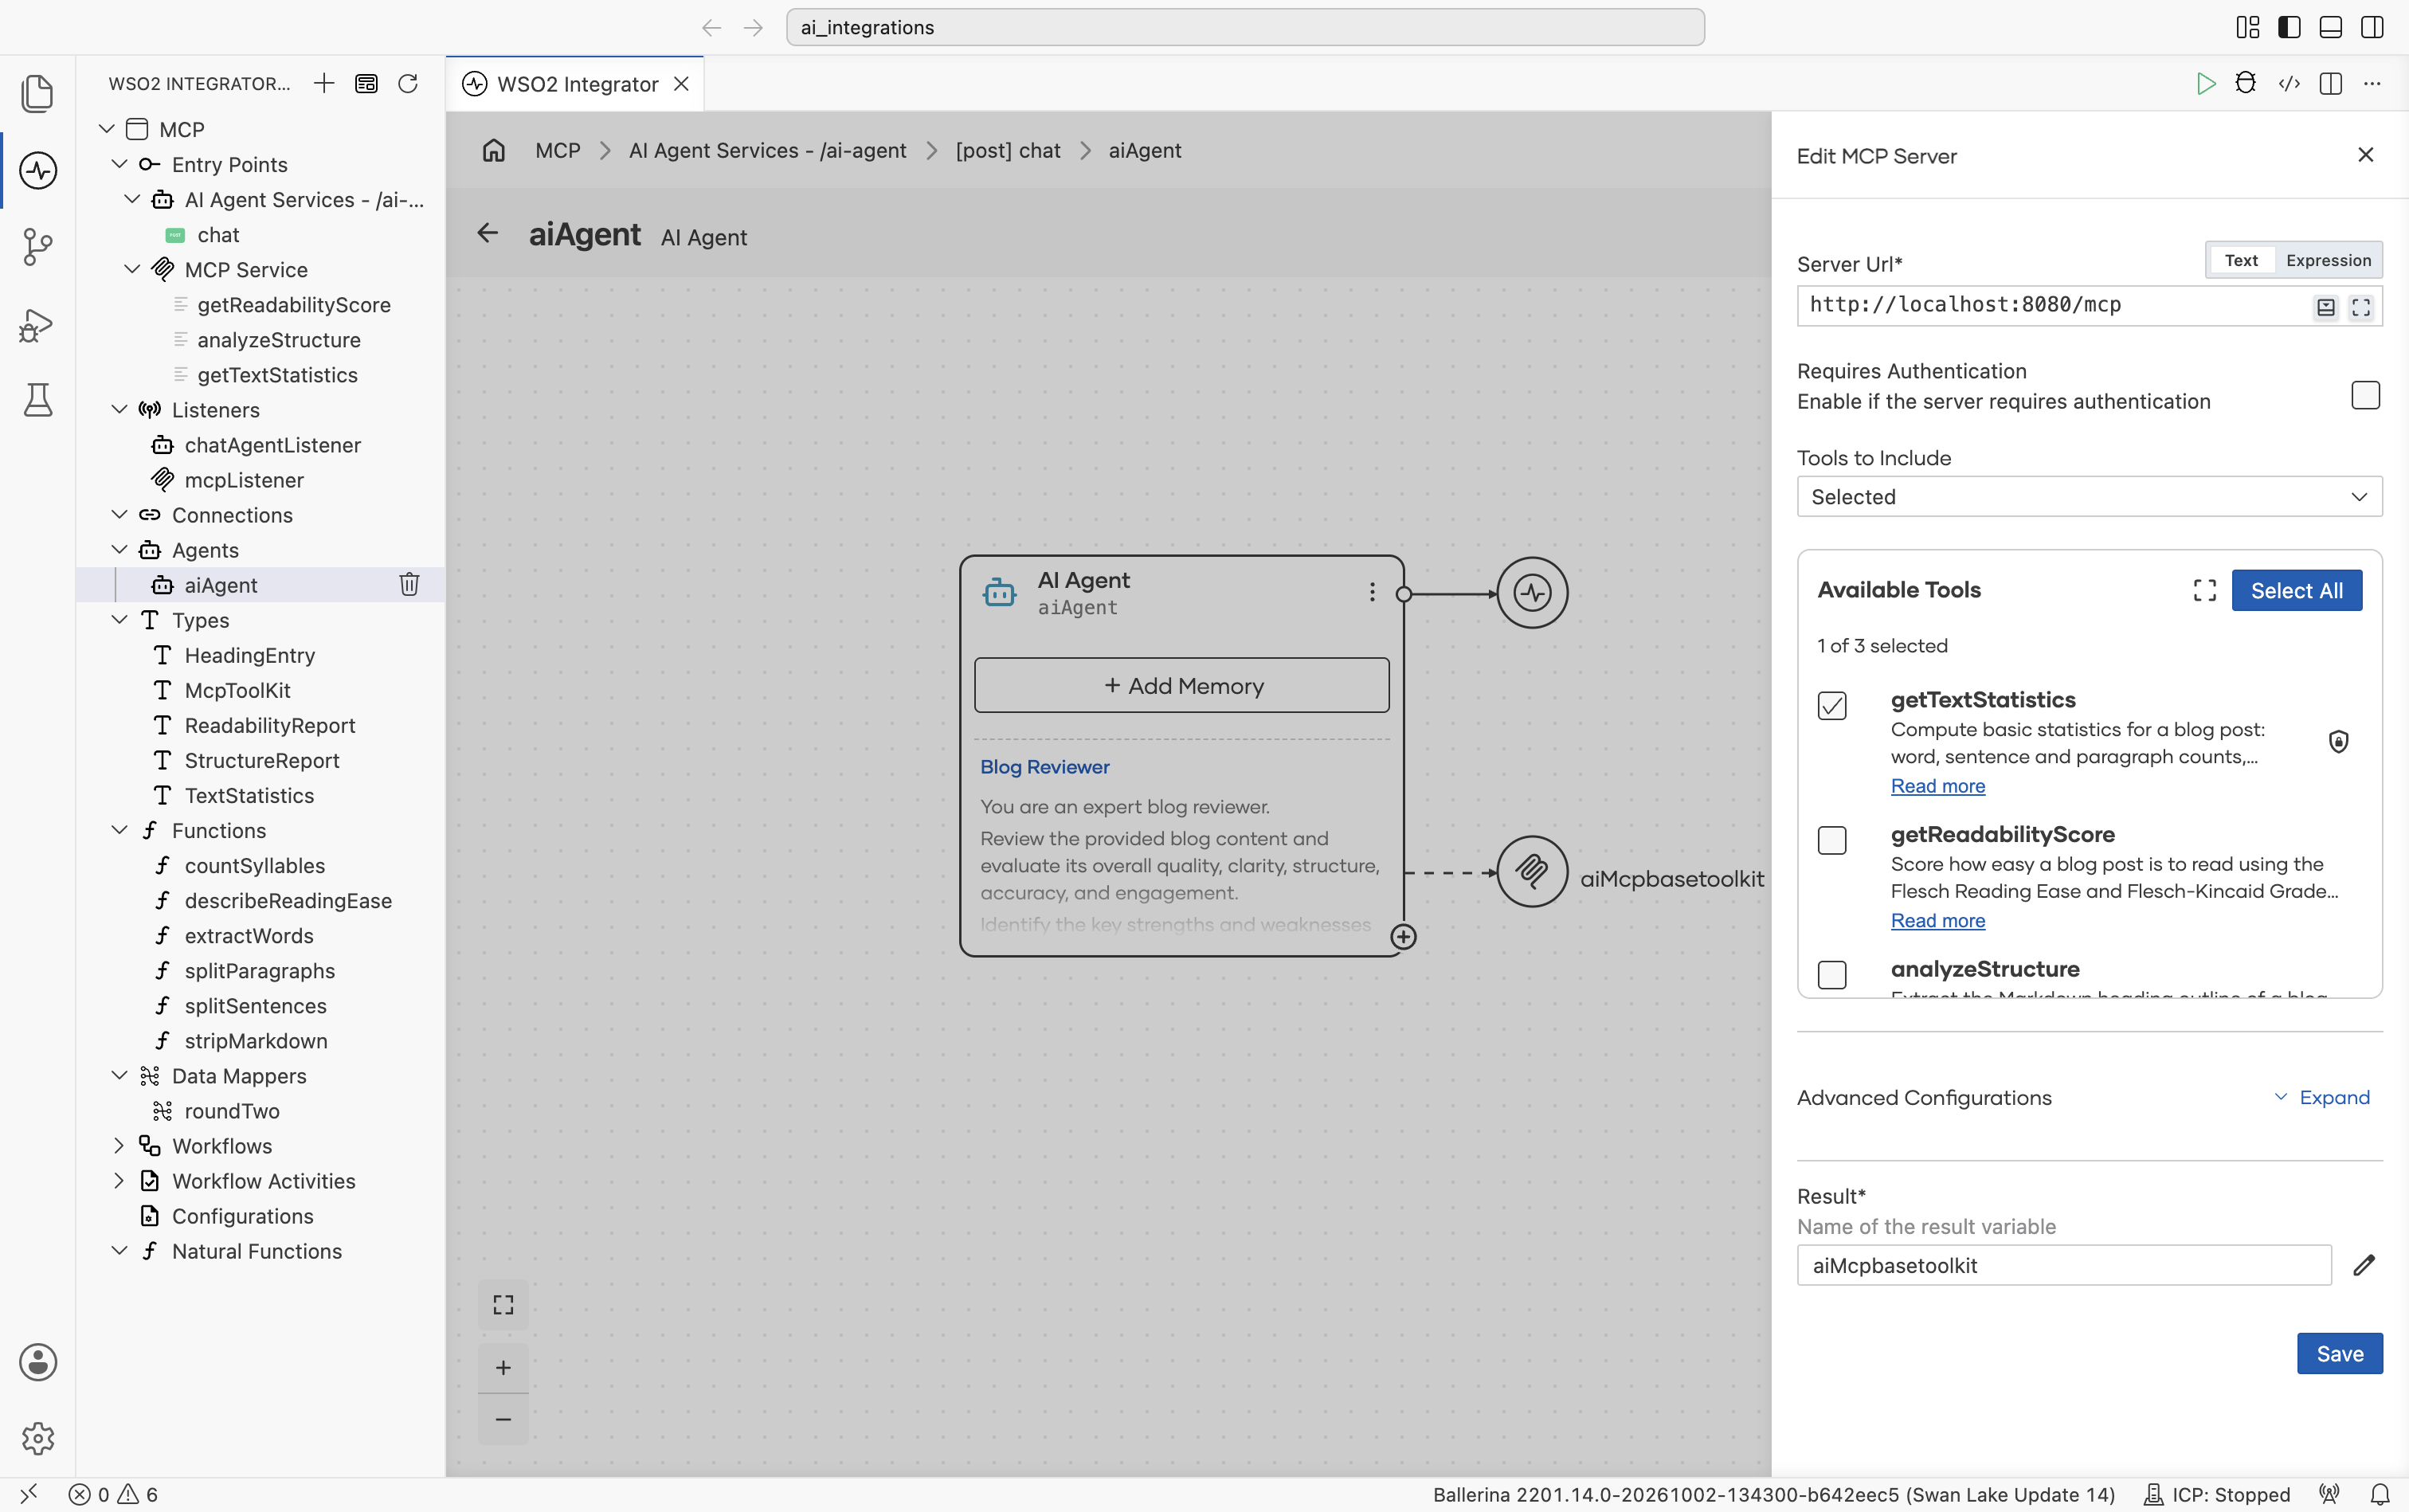
Task: Fit diagram to screen using canvas icon
Action: 503,1305
